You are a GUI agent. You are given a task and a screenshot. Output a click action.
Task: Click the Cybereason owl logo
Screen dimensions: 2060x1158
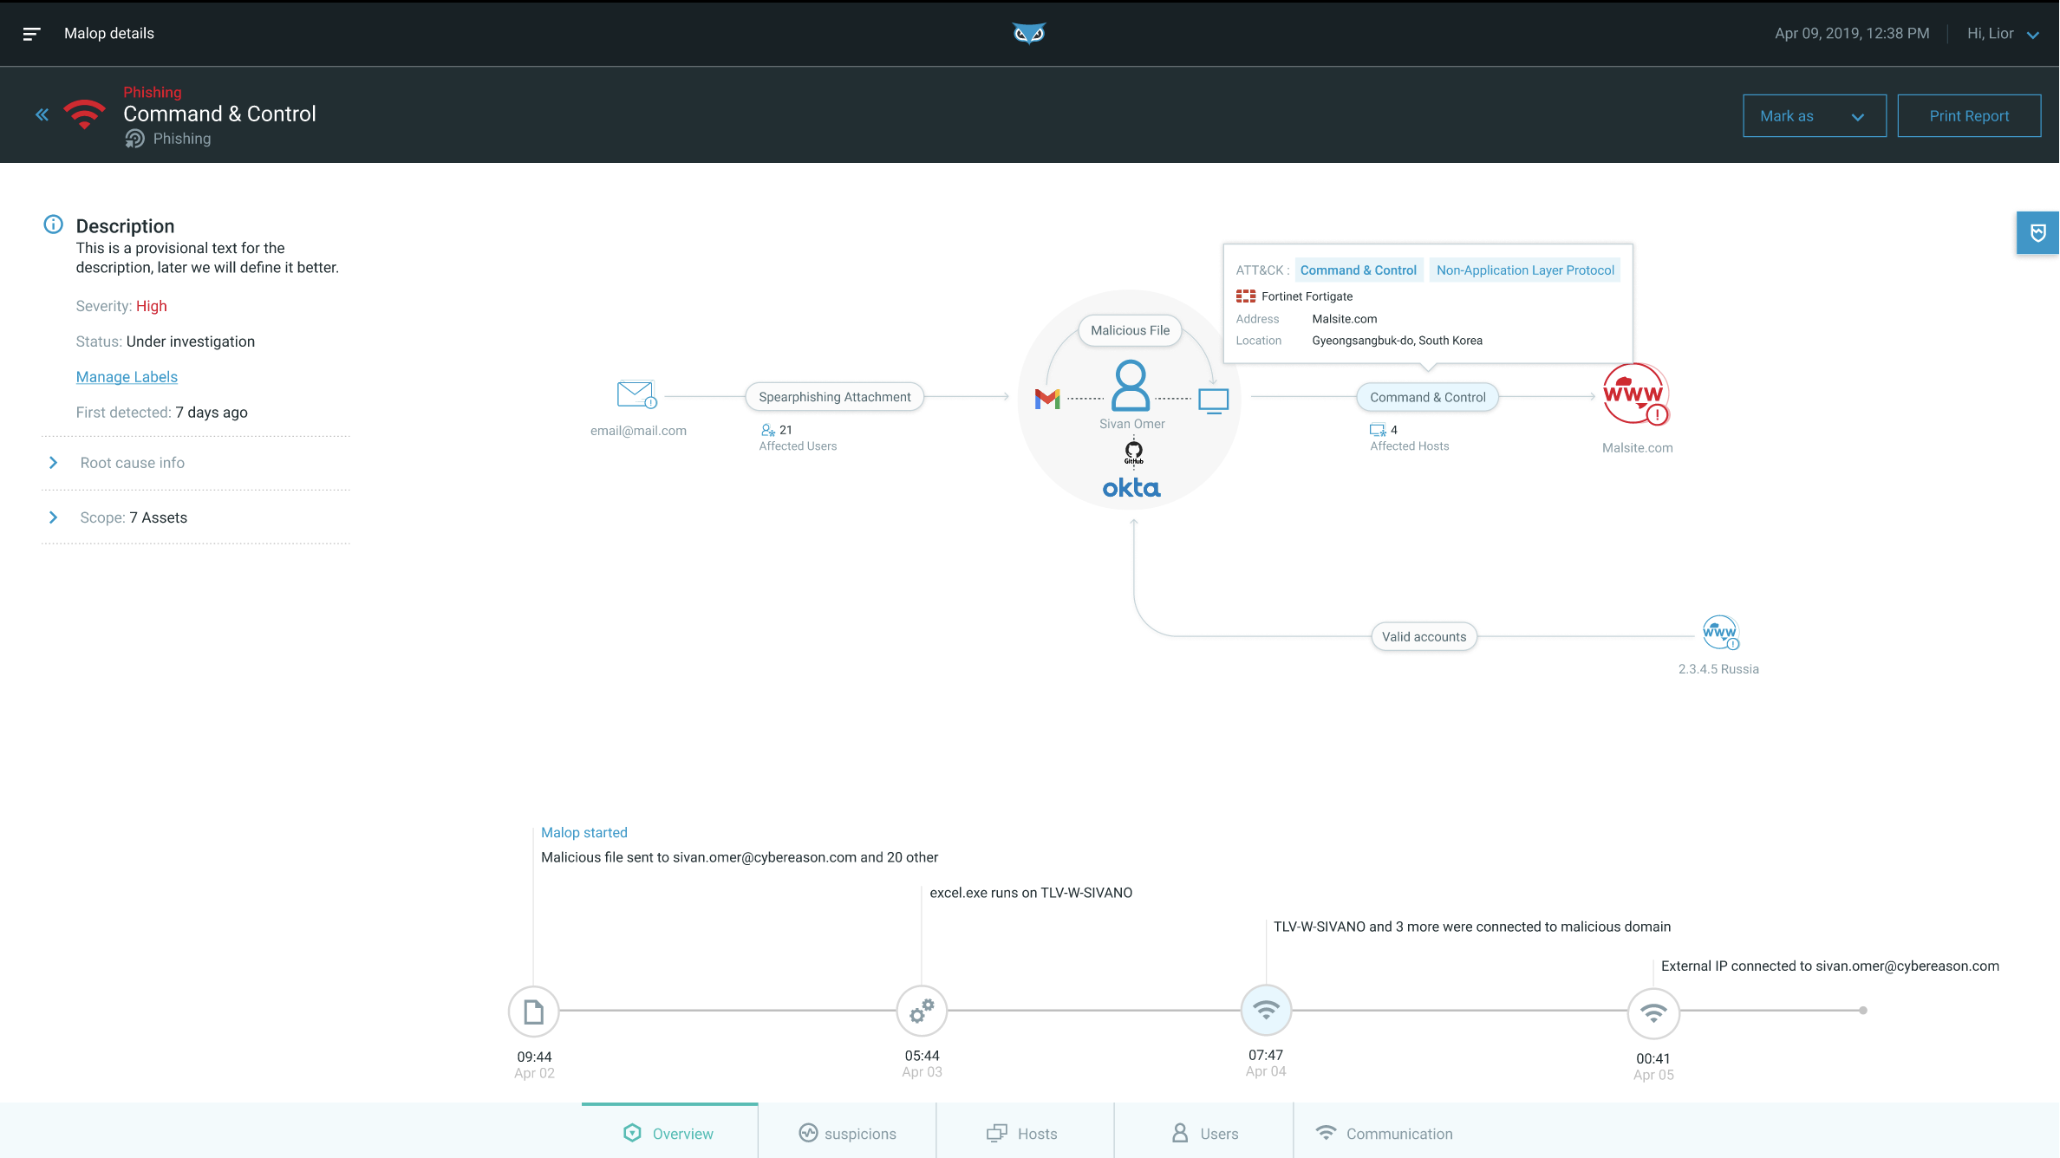click(x=1029, y=34)
